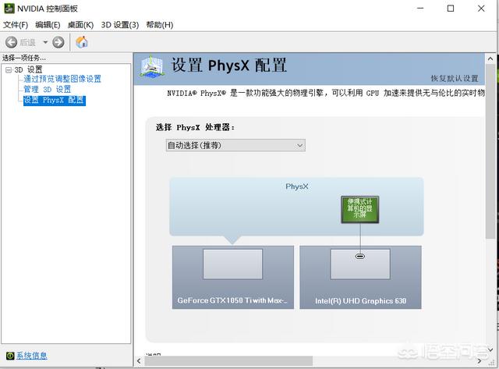Open the 编辑(E) menu

(48, 25)
